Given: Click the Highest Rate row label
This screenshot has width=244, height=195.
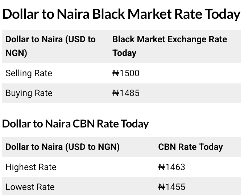Looking at the screenshot, I should (x=31, y=167).
